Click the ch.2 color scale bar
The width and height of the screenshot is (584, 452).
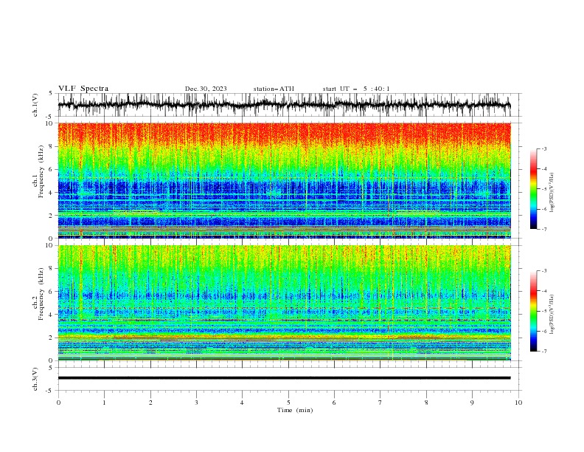(533, 311)
